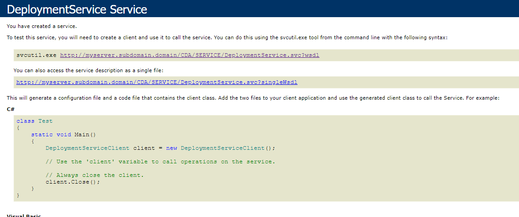Click the 'Visual Basic' section heading

(x=24, y=216)
